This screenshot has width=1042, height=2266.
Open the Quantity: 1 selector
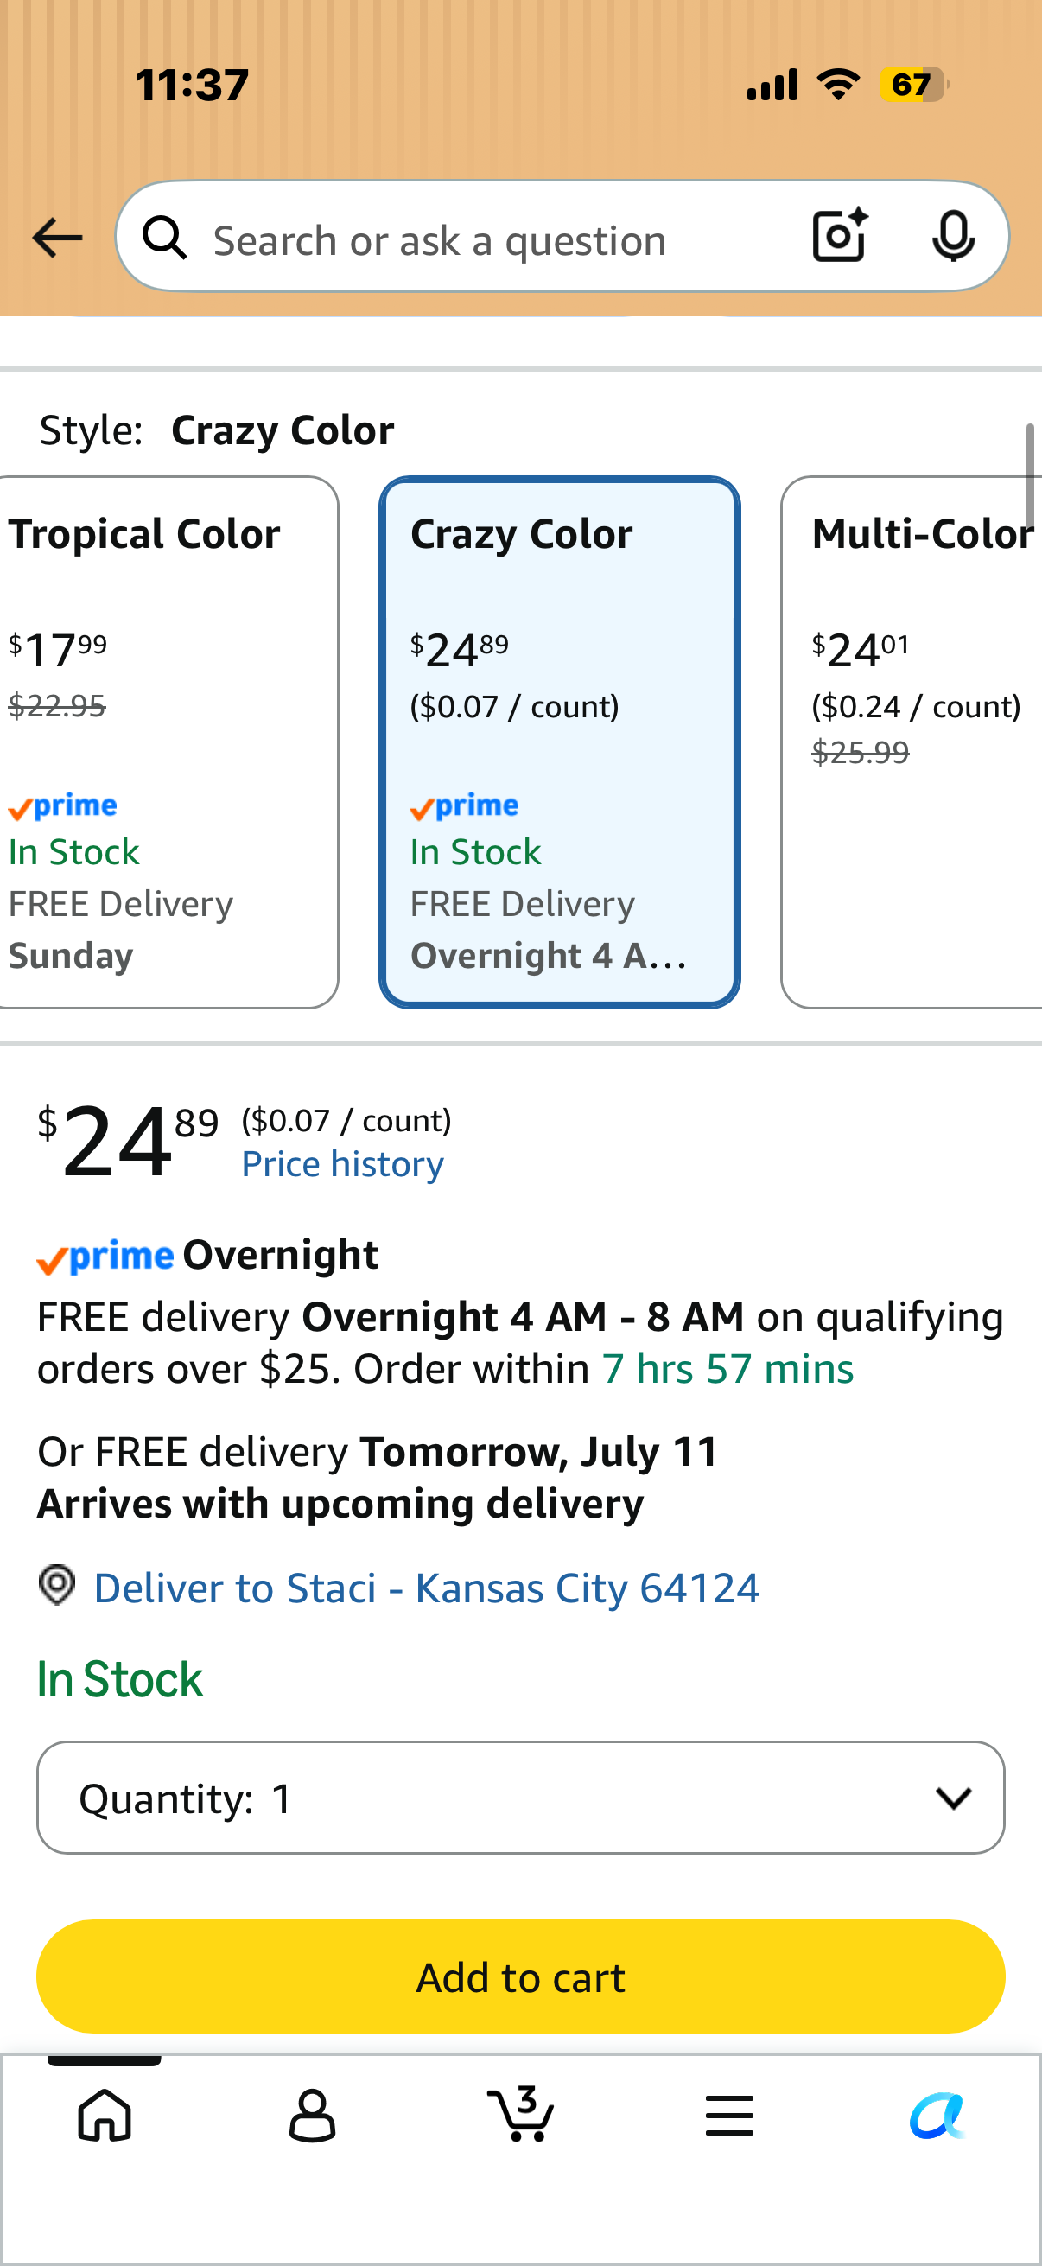tap(520, 1797)
